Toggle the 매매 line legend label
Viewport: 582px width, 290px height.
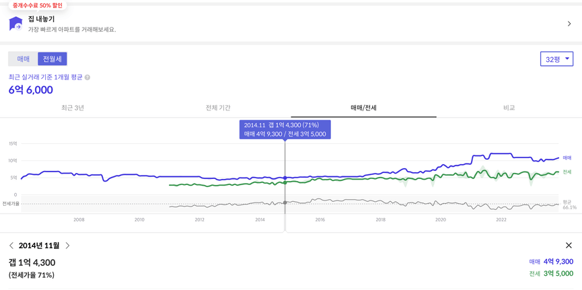pos(567,158)
